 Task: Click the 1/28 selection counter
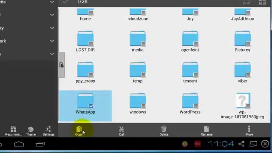(x=82, y=2)
